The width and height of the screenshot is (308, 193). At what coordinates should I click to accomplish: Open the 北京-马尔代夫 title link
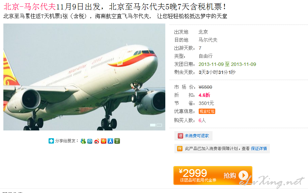pyautogui.click(x=30, y=7)
